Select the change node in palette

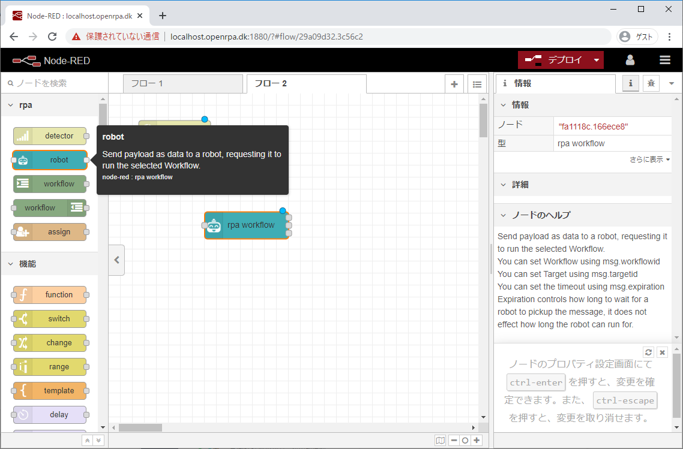click(50, 343)
